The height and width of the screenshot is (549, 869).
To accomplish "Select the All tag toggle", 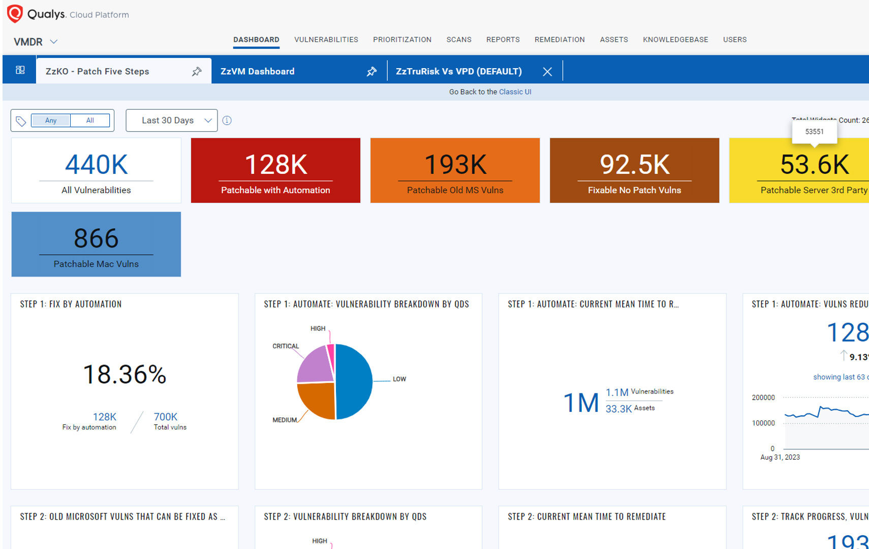I will pos(90,120).
